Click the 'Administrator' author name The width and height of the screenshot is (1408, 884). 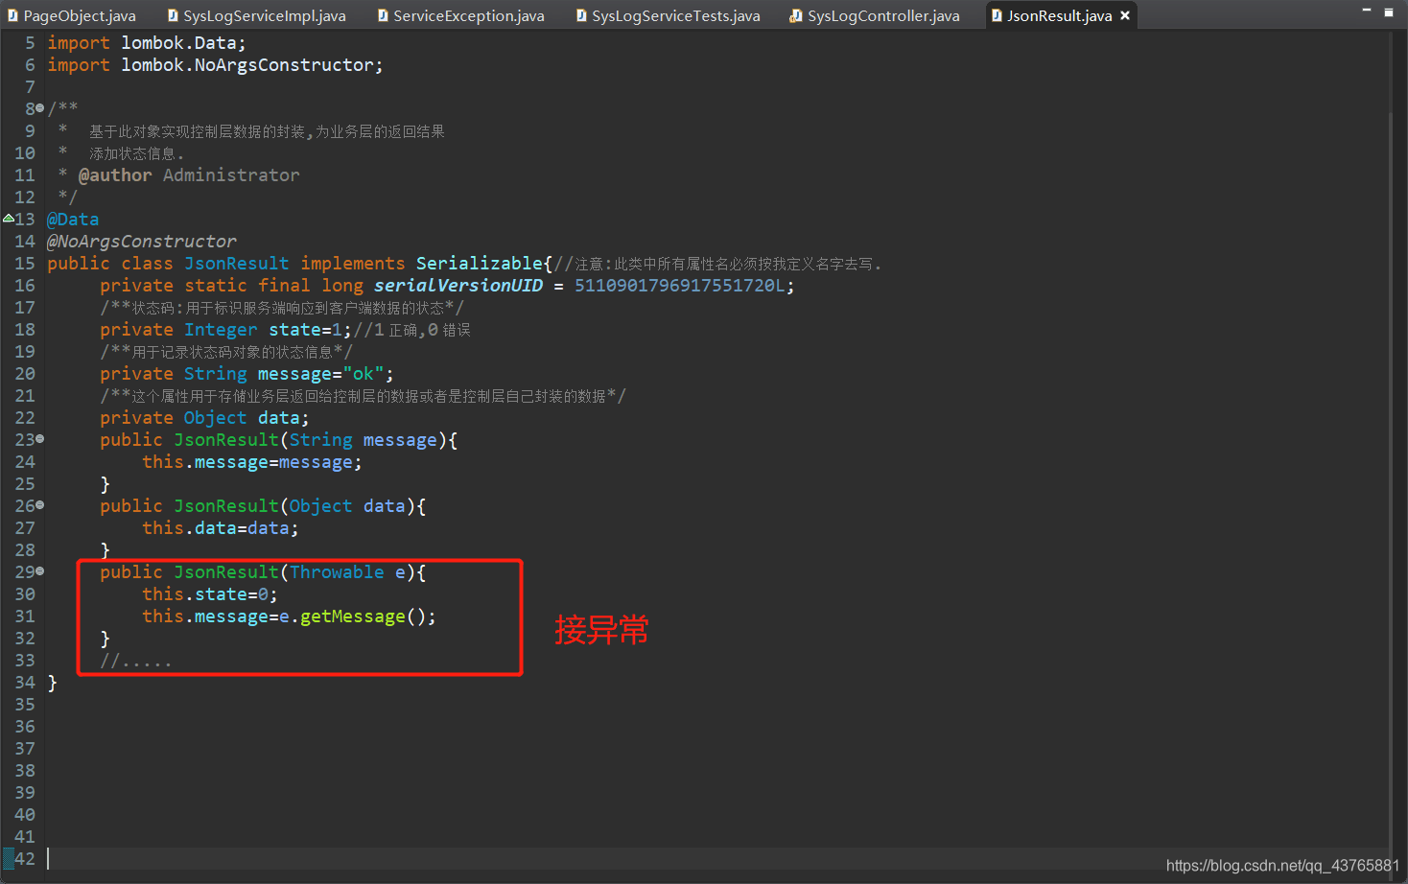231,175
